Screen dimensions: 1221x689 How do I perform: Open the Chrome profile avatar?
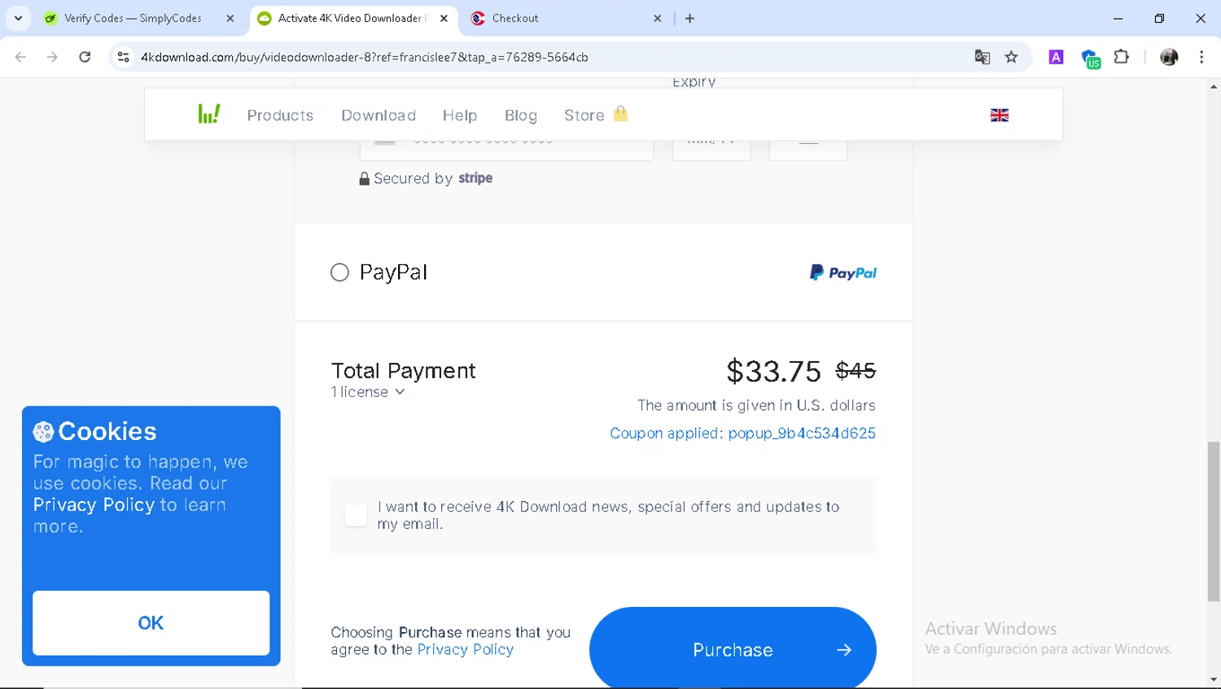(1169, 57)
